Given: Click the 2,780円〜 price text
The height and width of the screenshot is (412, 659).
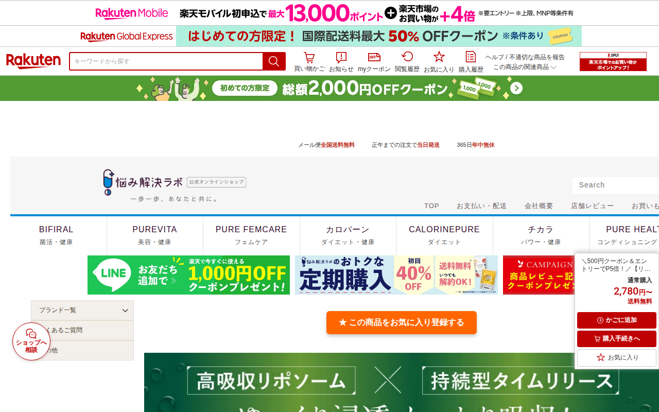Looking at the screenshot, I should point(633,291).
